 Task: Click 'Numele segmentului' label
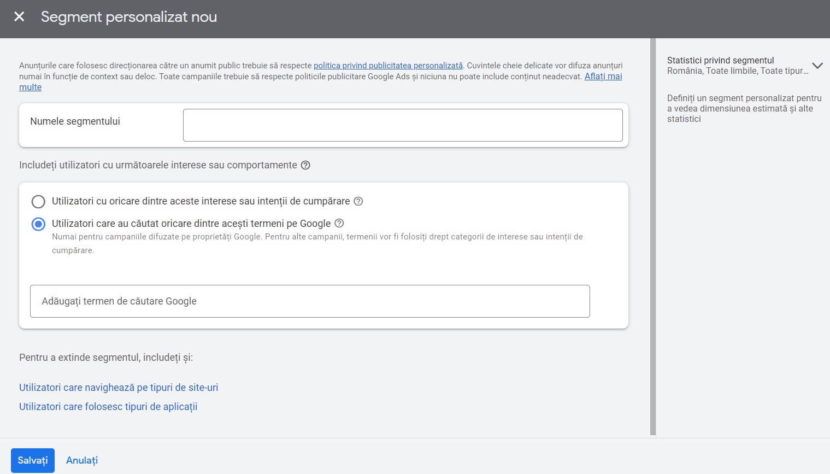[75, 121]
